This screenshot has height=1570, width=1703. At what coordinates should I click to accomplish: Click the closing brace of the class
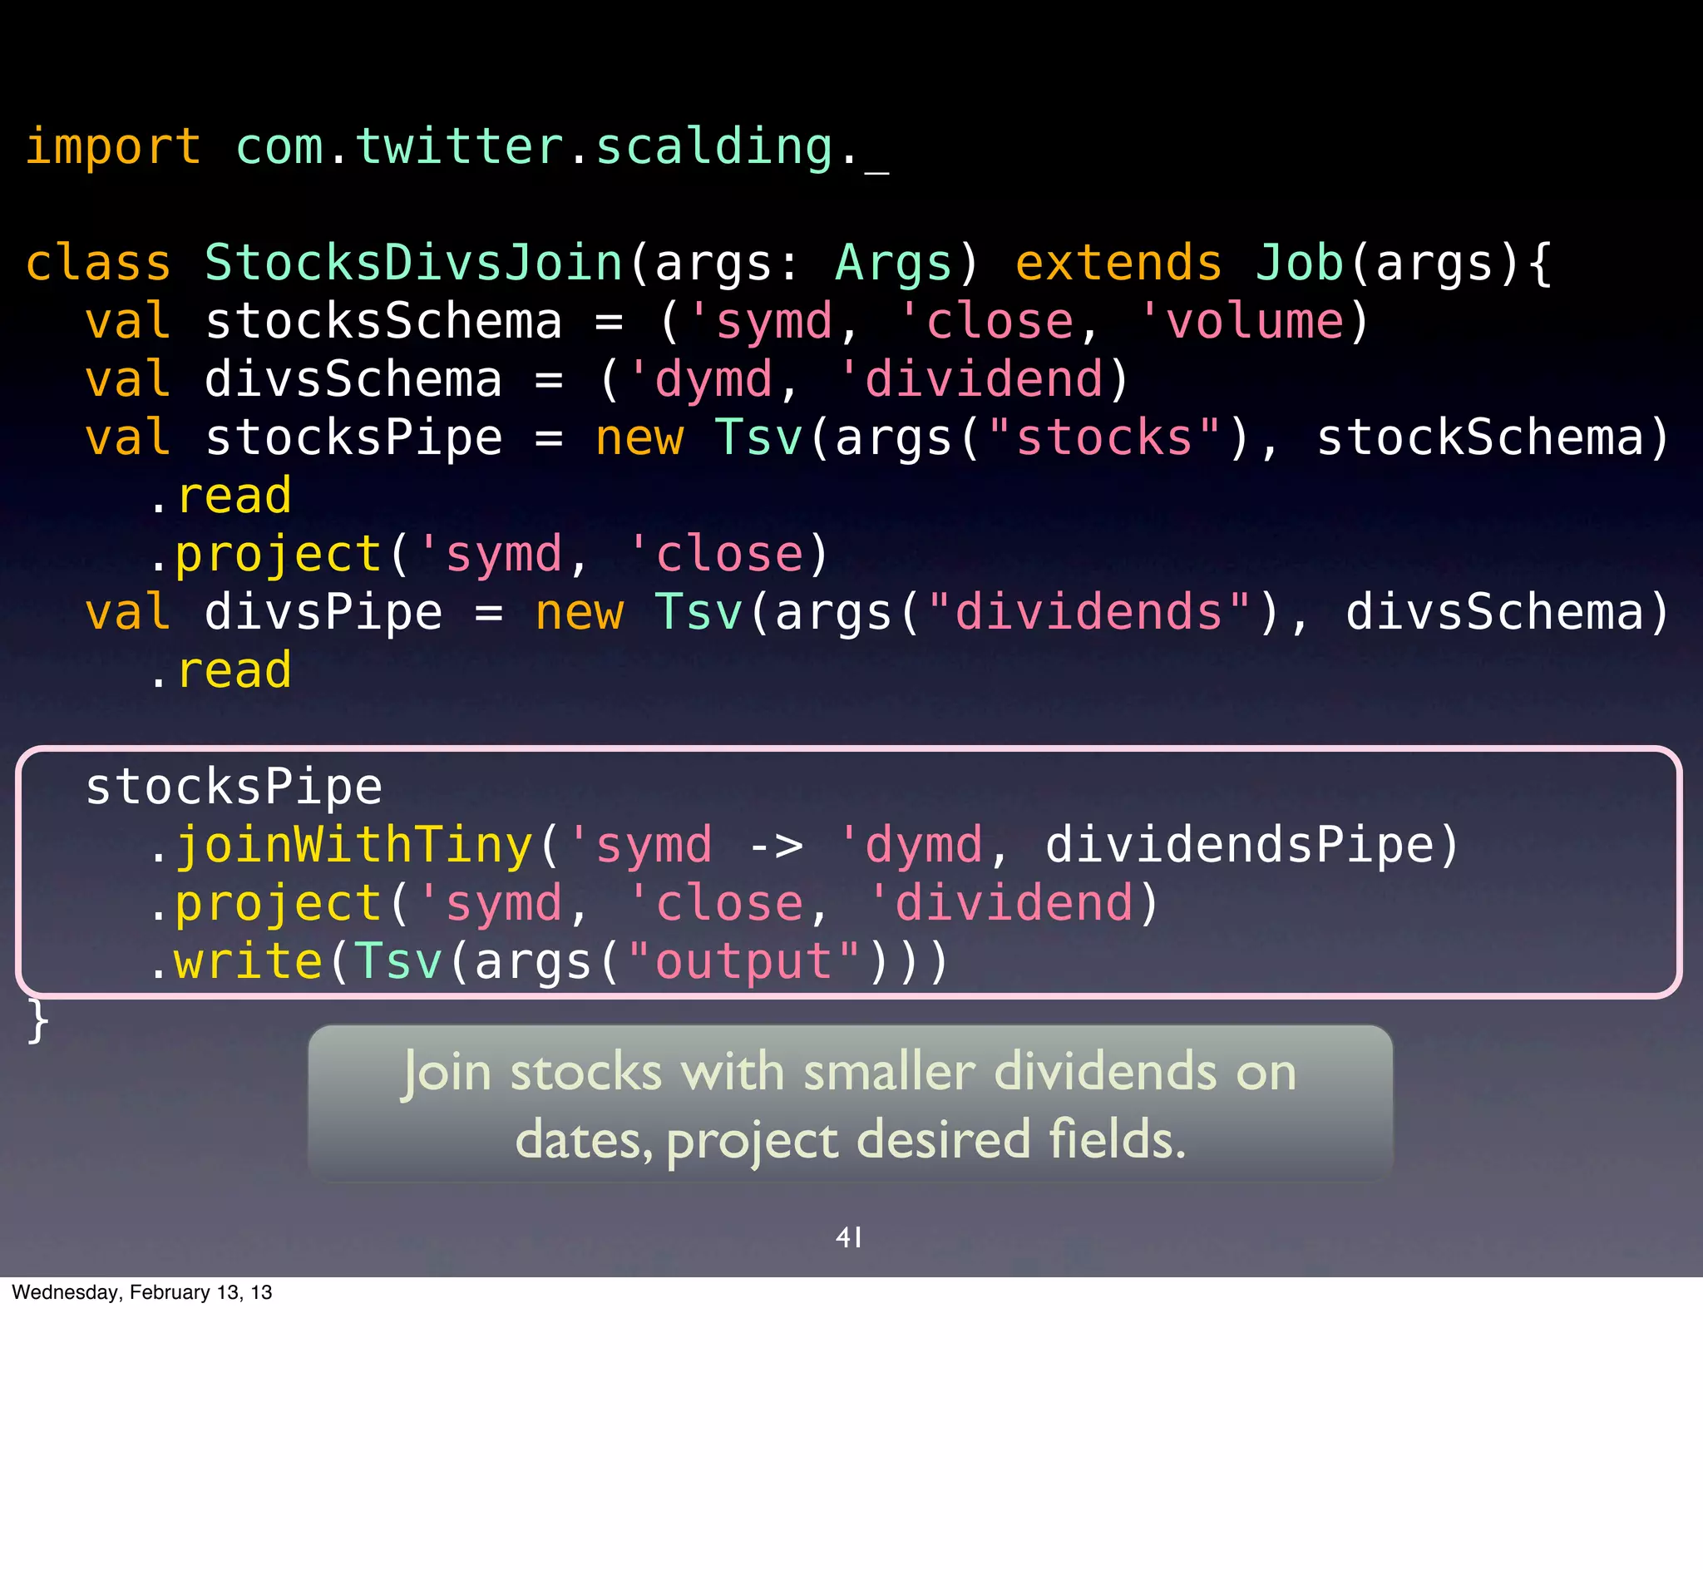coord(37,1020)
